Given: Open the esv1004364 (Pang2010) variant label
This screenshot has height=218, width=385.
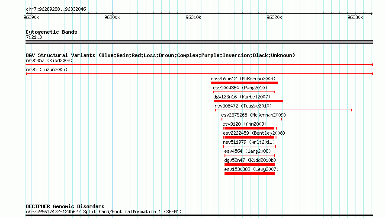Looking at the screenshot, I should [240, 88].
